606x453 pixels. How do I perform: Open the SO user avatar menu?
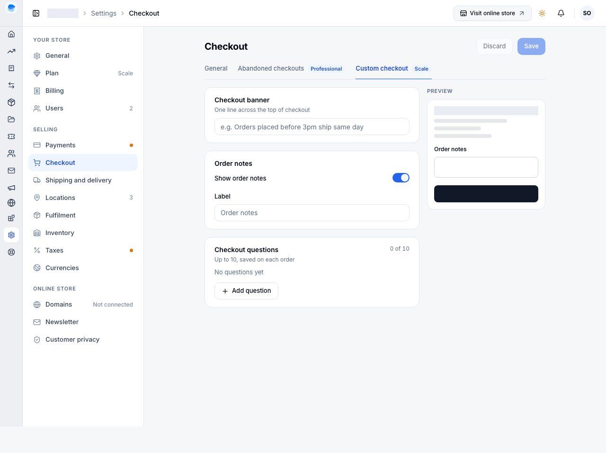(587, 13)
